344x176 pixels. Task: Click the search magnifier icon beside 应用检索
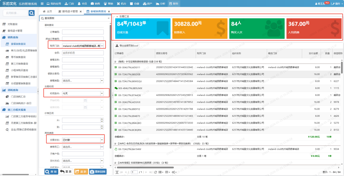pos(32,13)
